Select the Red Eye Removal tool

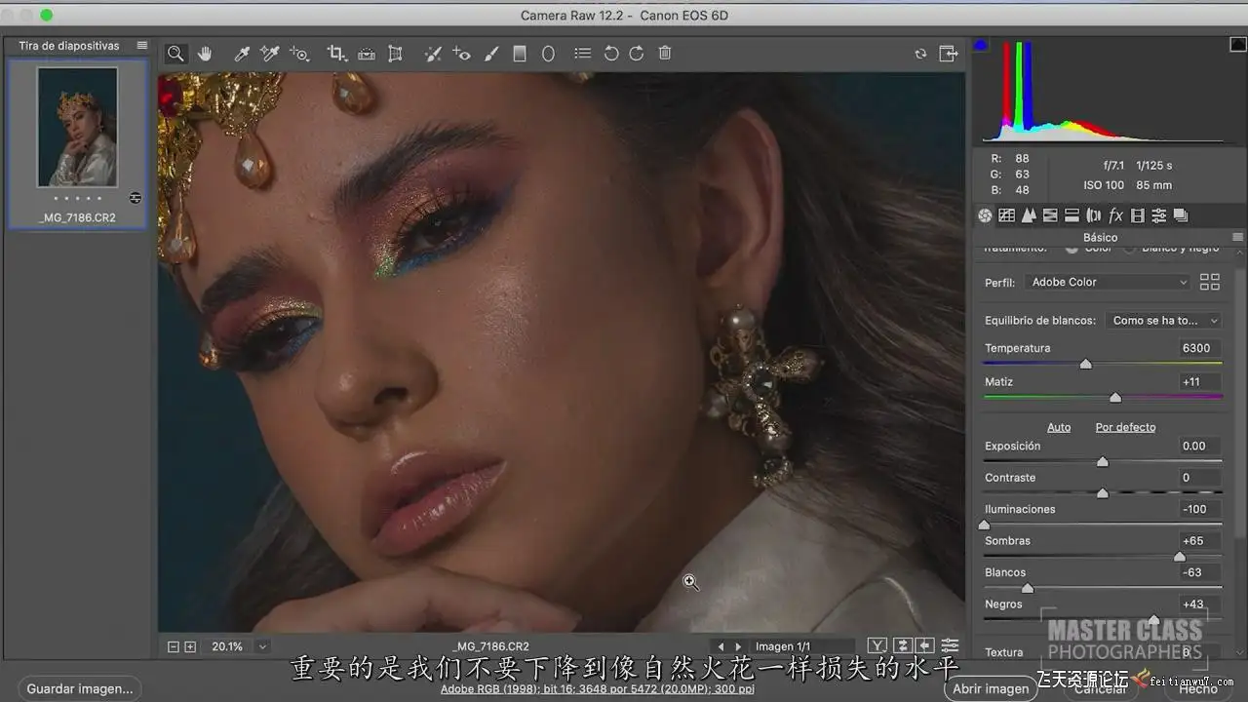coord(462,54)
